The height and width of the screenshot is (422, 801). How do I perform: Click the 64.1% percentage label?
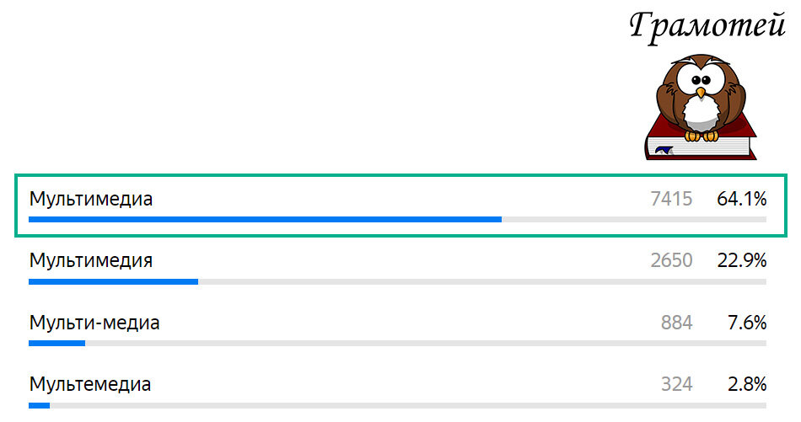[741, 199]
